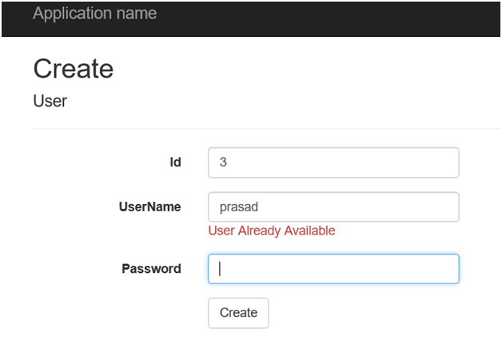This screenshot has height=341, width=502.
Task: Click the empty right end of Id field
Action: pyautogui.click(x=432, y=162)
